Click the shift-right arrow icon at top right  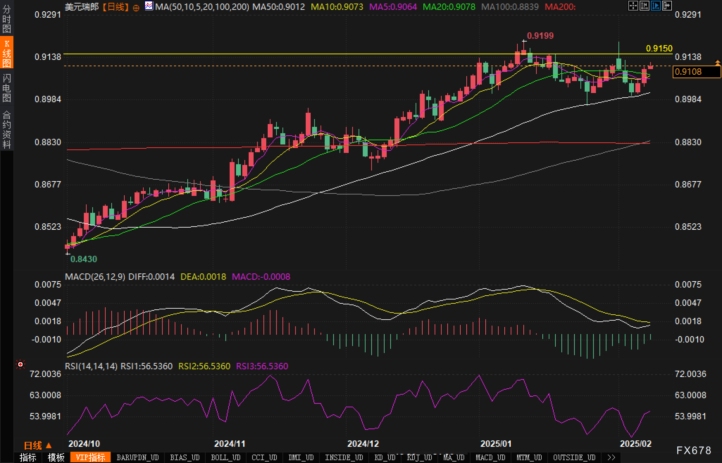[x=667, y=6]
